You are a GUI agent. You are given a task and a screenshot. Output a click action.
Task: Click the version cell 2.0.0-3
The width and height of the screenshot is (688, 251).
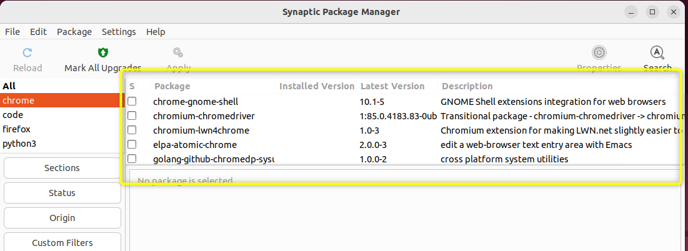click(x=373, y=145)
